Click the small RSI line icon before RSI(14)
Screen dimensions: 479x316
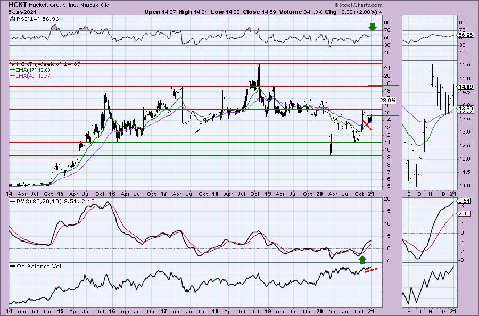point(12,19)
